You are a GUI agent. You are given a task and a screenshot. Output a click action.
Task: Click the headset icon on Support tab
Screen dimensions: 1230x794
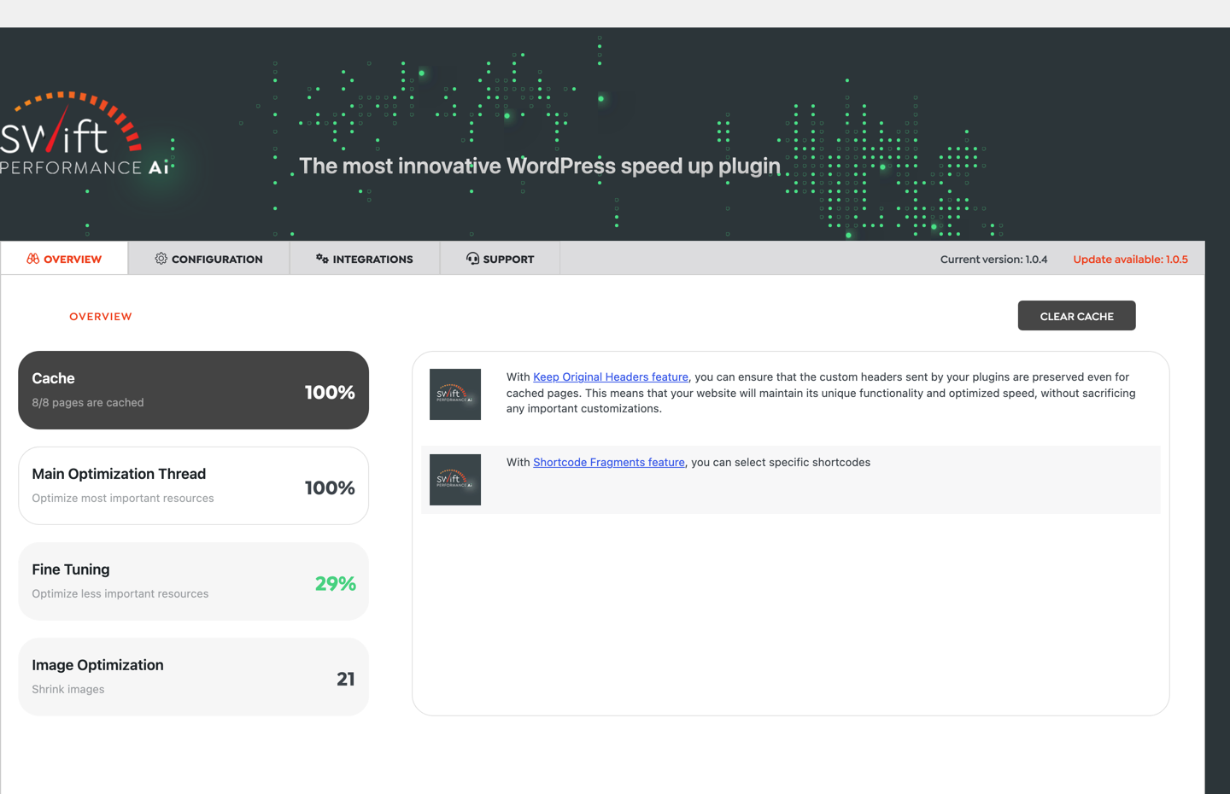[472, 259]
